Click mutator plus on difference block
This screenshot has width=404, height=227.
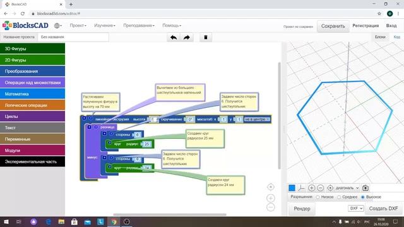(89, 127)
